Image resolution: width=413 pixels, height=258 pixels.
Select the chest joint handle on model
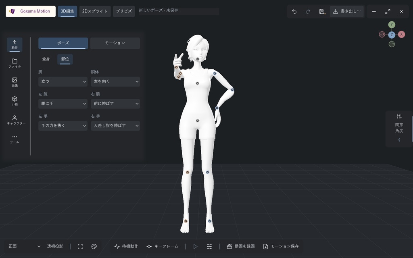click(197, 83)
